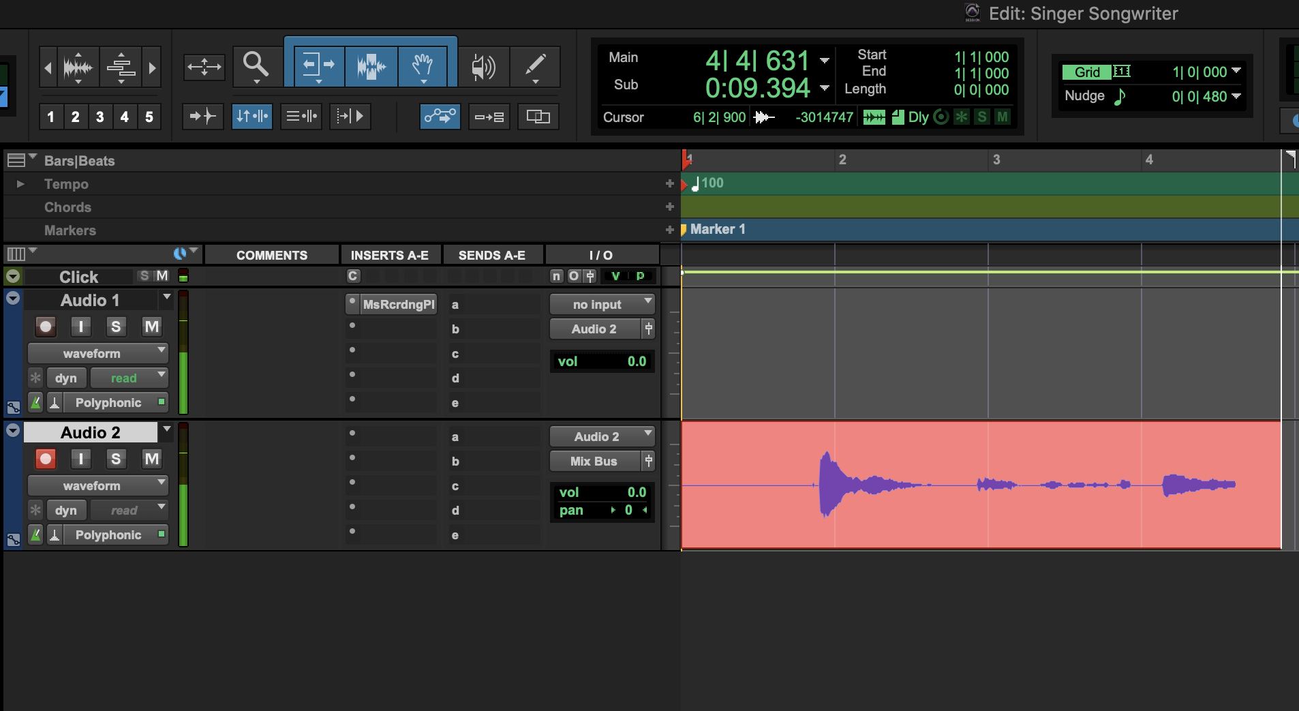Image resolution: width=1299 pixels, height=711 pixels.
Task: Select the Grabber hand tool
Action: click(x=423, y=66)
